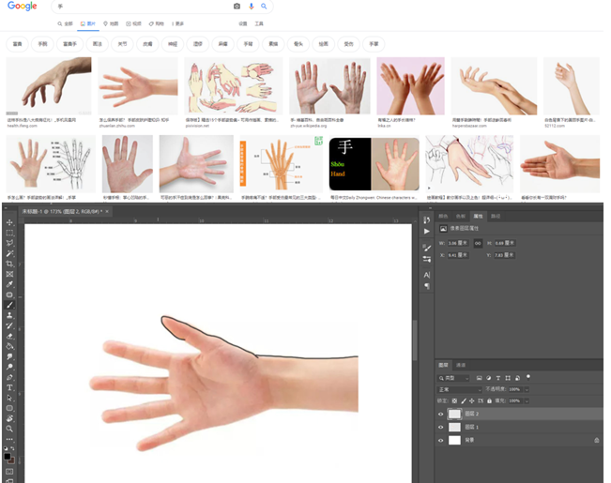Select the Paint Bucket tool
Screen dimensions: 611x483
(9, 346)
